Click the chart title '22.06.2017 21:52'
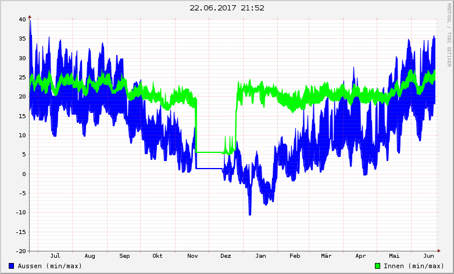 click(227, 8)
